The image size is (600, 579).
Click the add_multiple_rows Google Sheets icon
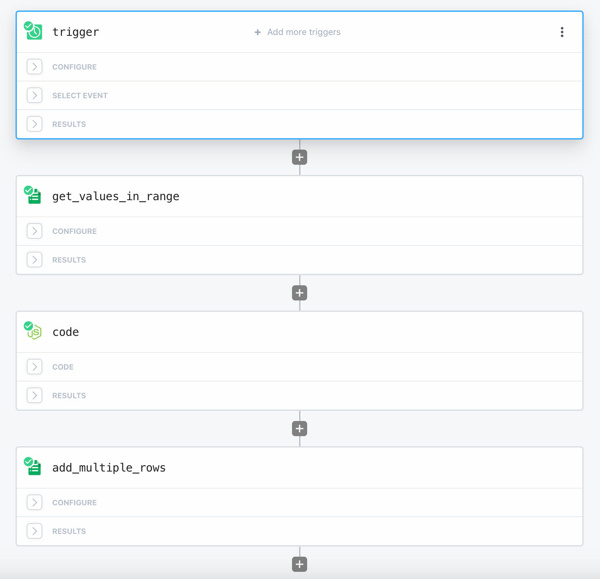pyautogui.click(x=34, y=467)
